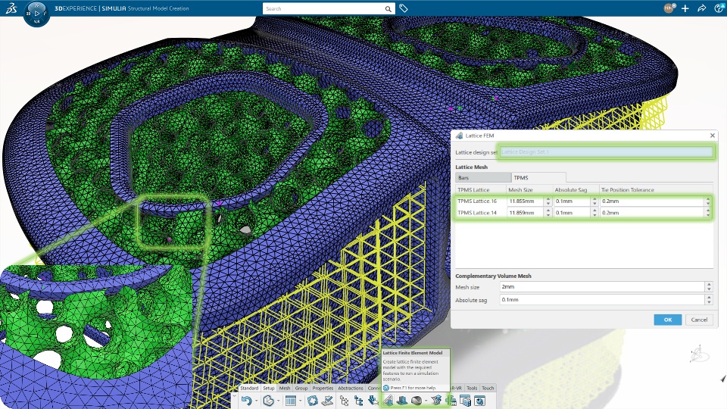Confirm with the OK button
Viewport: 727px width, 409px height.
point(668,320)
